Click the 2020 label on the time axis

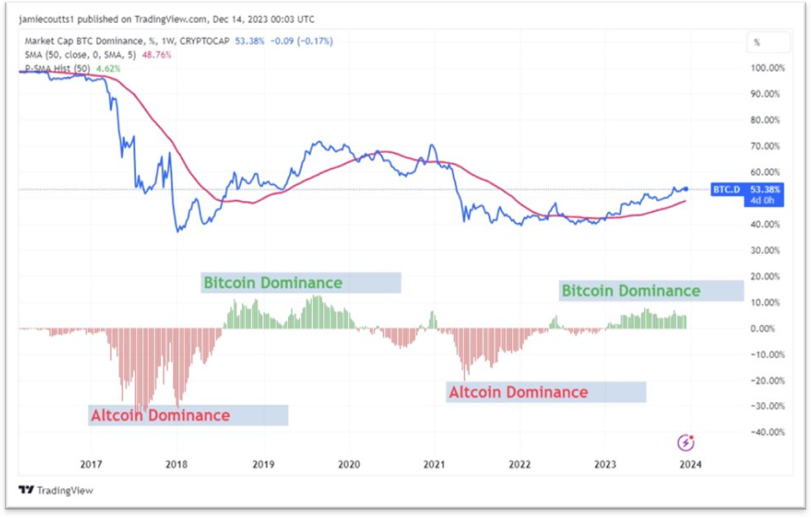[x=349, y=465]
